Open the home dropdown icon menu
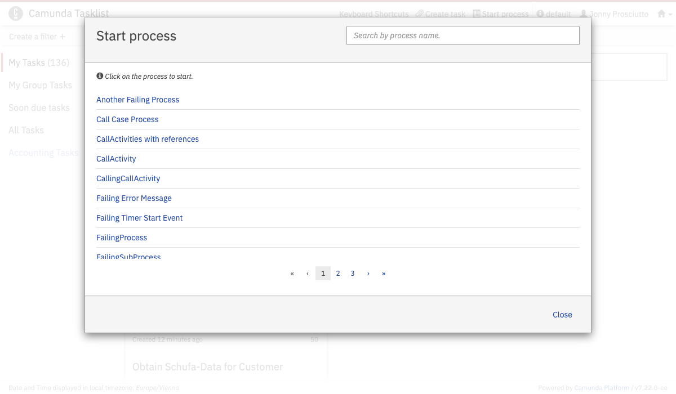The width and height of the screenshot is (676, 394). (665, 14)
